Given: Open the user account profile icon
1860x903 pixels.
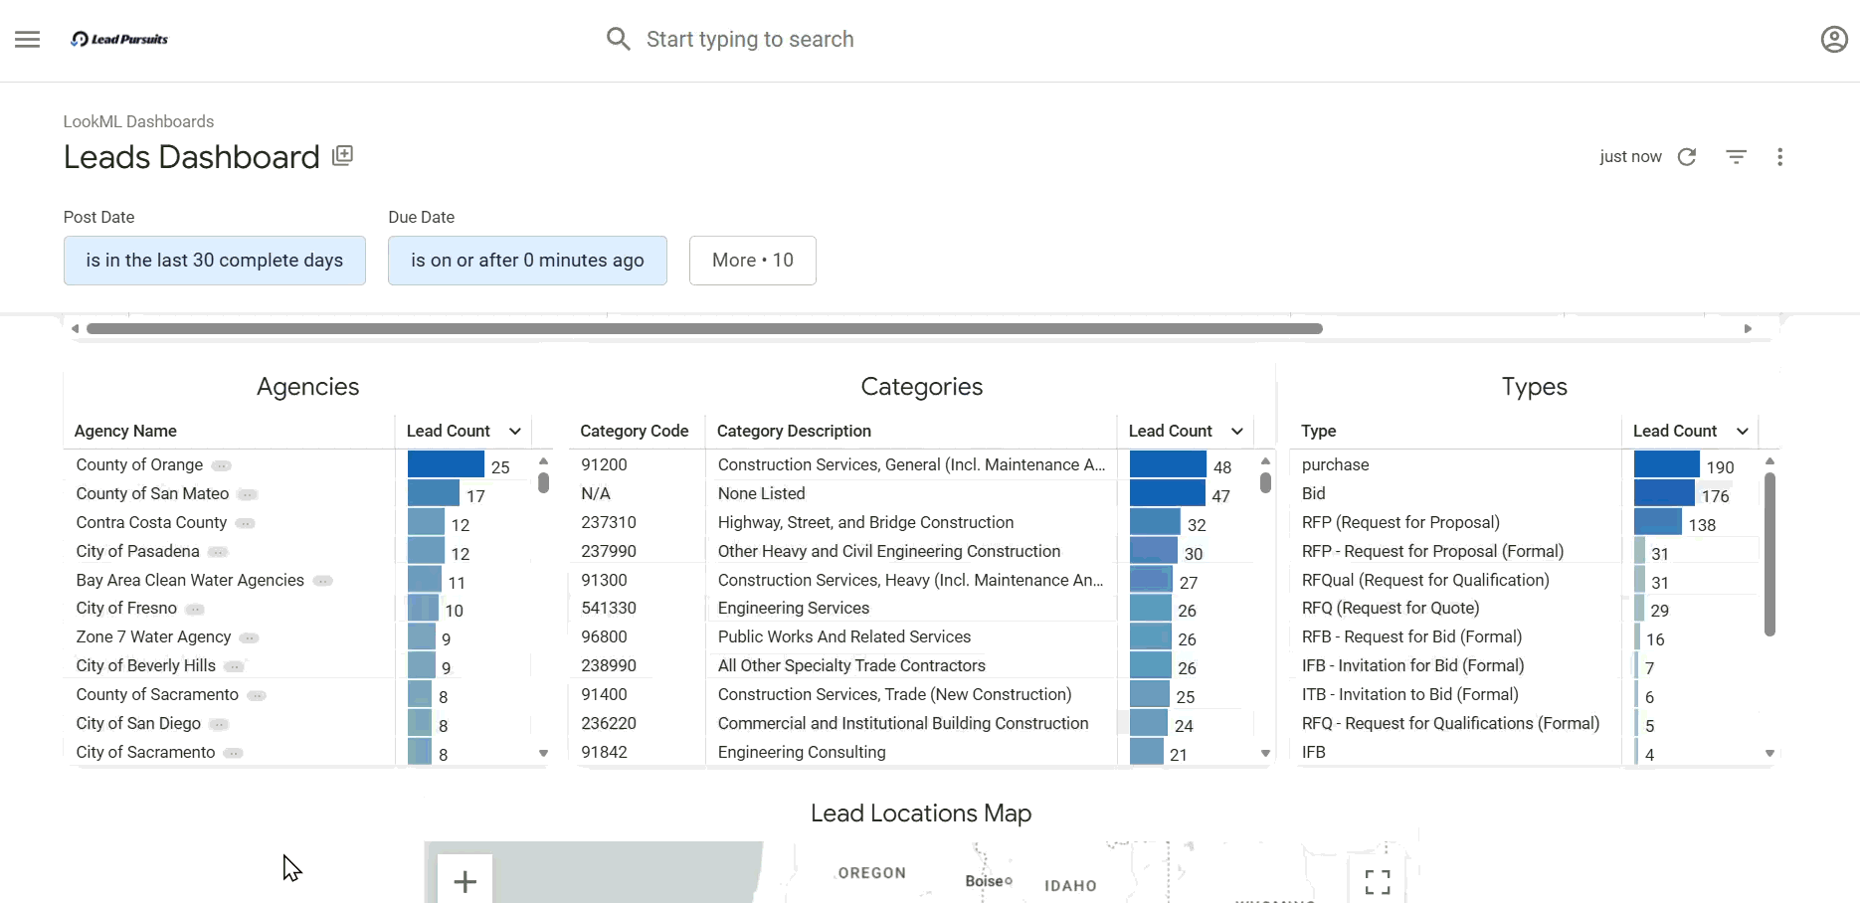Looking at the screenshot, I should [x=1834, y=39].
